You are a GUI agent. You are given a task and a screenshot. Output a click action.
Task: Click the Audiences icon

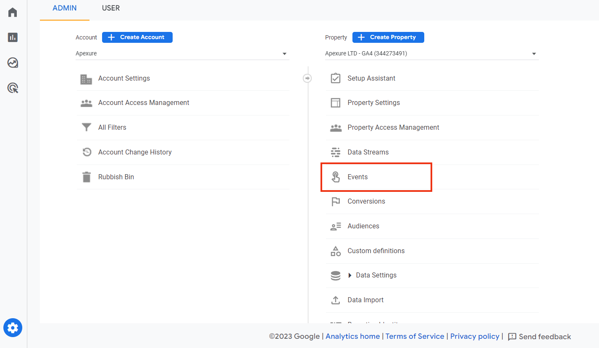pos(336,226)
